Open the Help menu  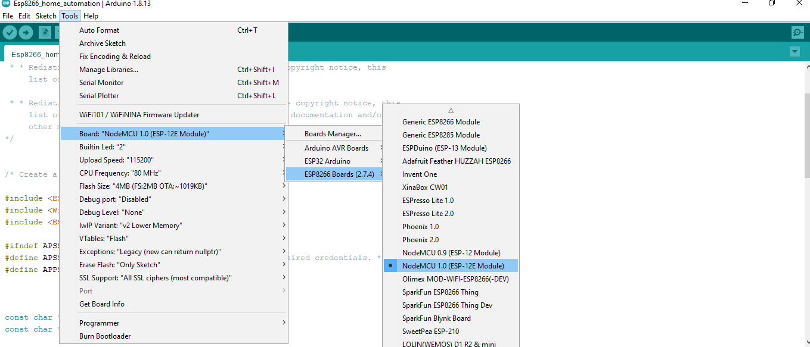click(91, 16)
